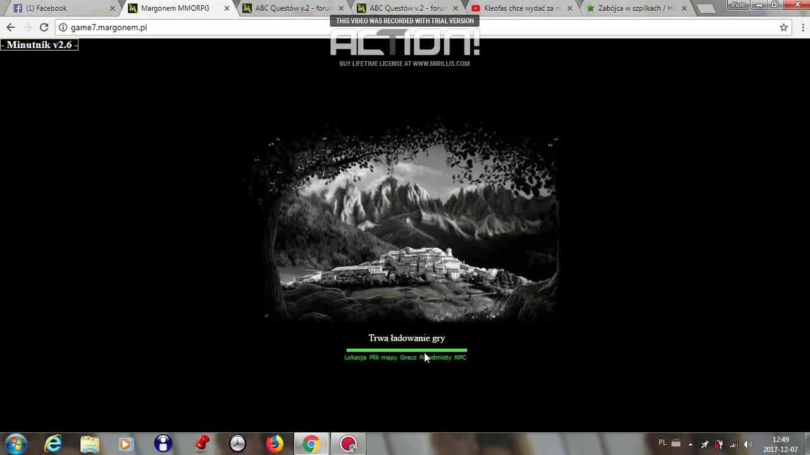Screen dimensions: 810x455
Task: Click the Minutnik v2.6 label
Action: click(x=39, y=45)
